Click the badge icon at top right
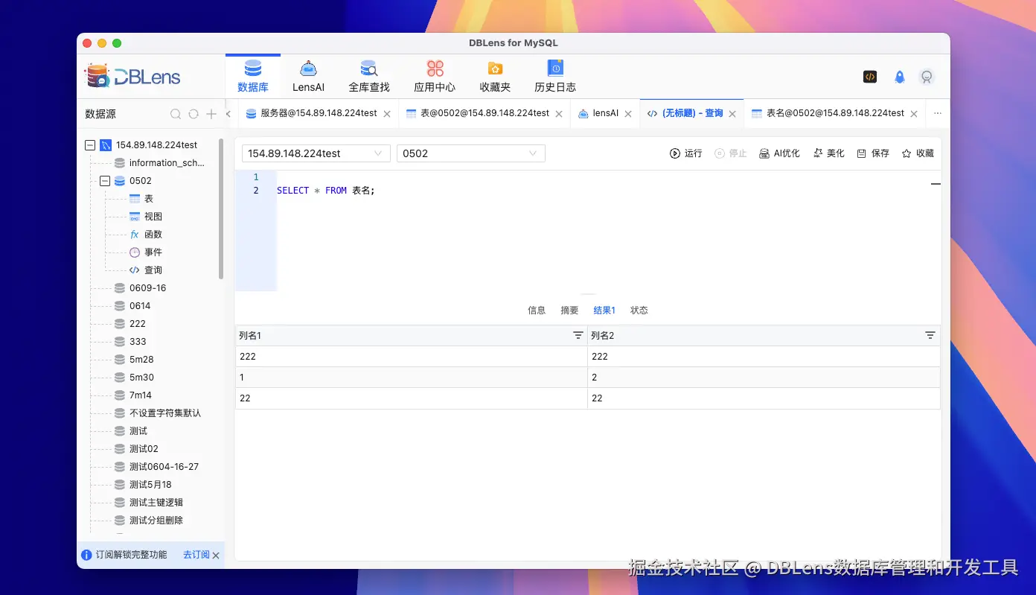Viewport: 1036px width, 595px height. [x=927, y=77]
